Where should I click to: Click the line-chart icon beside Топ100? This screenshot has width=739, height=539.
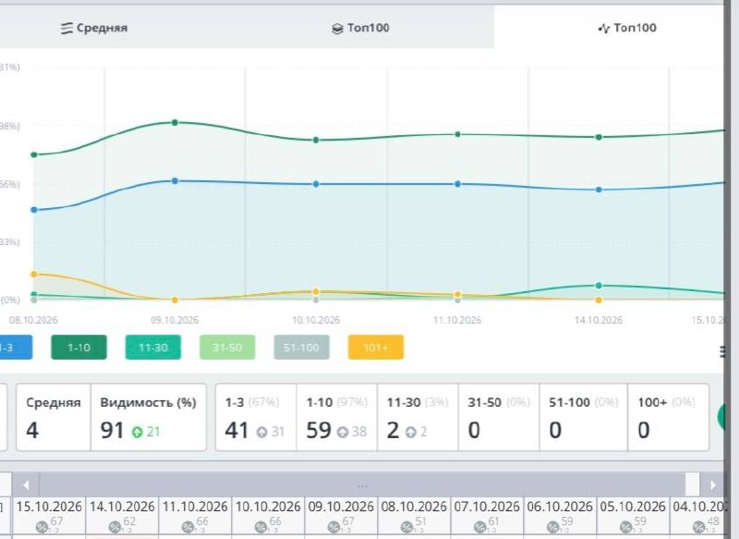point(604,29)
